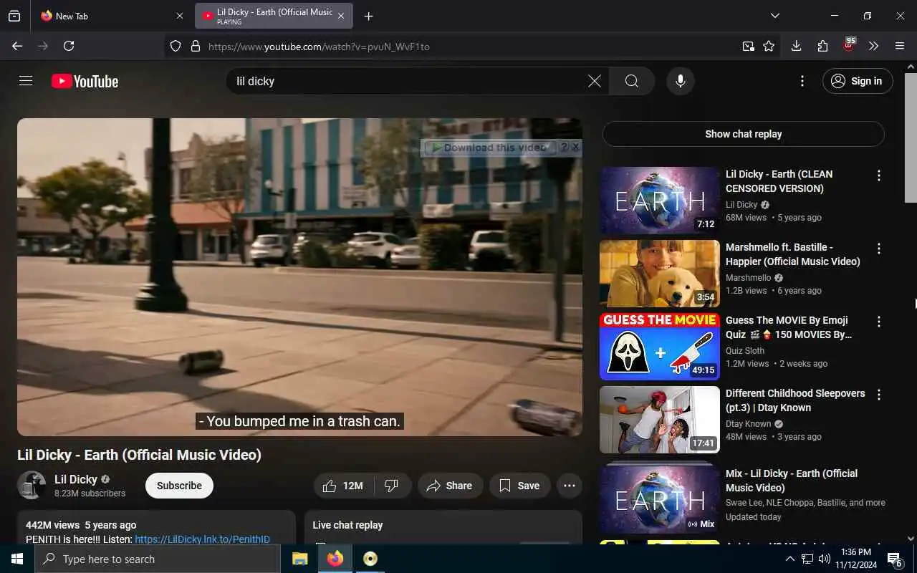Open Quiz Sloth channel name
The image size is (917, 573).
tap(745, 351)
